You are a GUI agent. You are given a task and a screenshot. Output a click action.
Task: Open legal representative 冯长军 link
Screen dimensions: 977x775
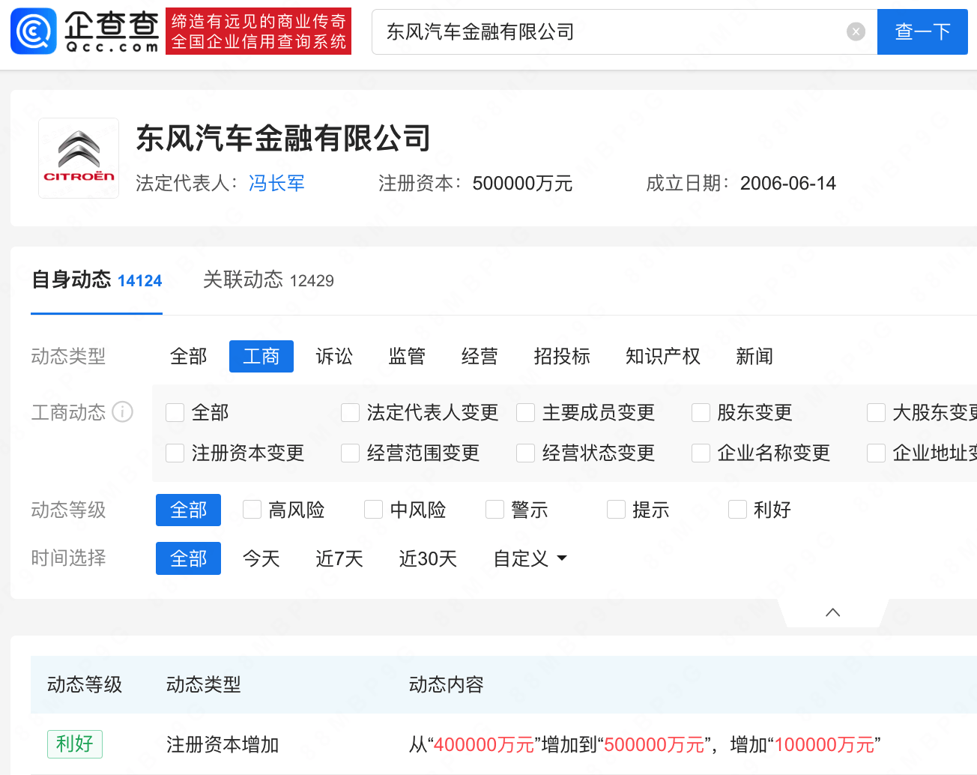click(x=276, y=184)
